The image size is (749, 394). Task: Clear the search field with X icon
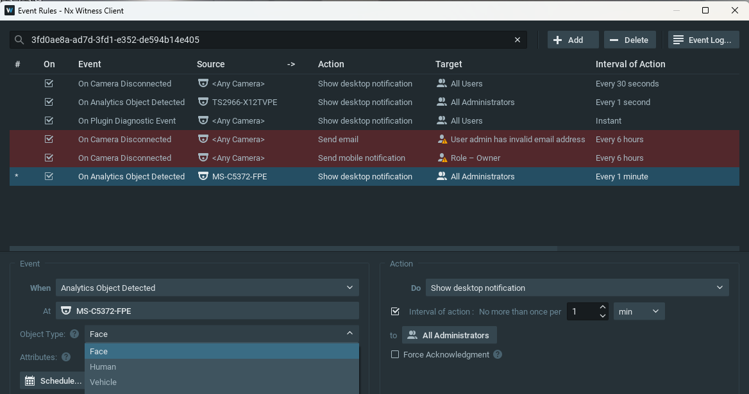[x=518, y=40]
